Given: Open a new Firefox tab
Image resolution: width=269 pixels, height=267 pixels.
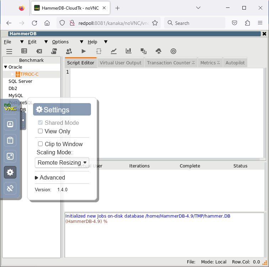Looking at the screenshot, I should point(117,8).
